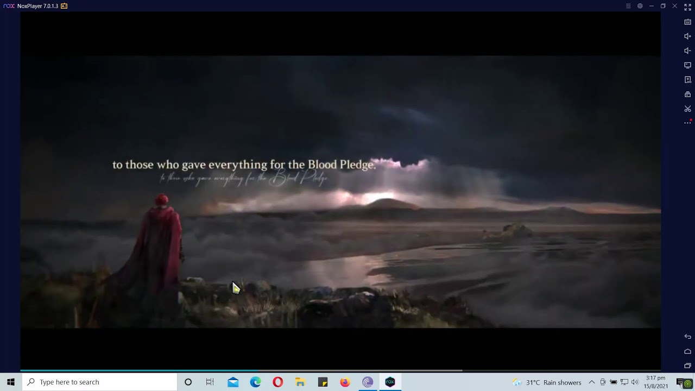Screen dimensions: 695x391
Task: Show hidden system tray icons
Action: pos(592,382)
